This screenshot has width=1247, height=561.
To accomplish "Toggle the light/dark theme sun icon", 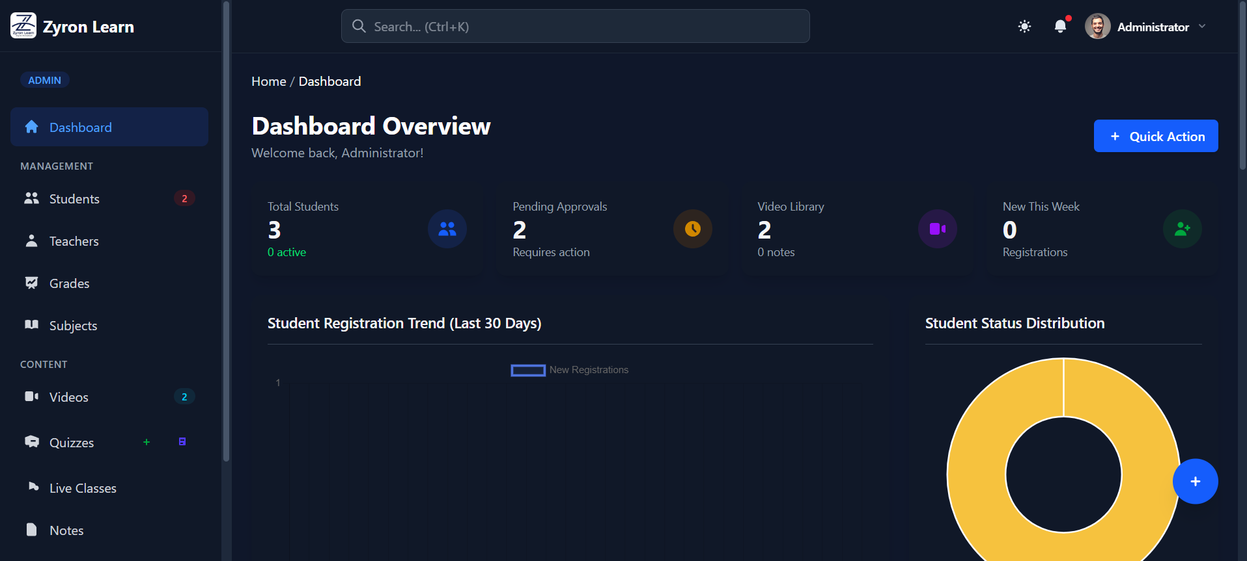I will click(x=1024, y=27).
